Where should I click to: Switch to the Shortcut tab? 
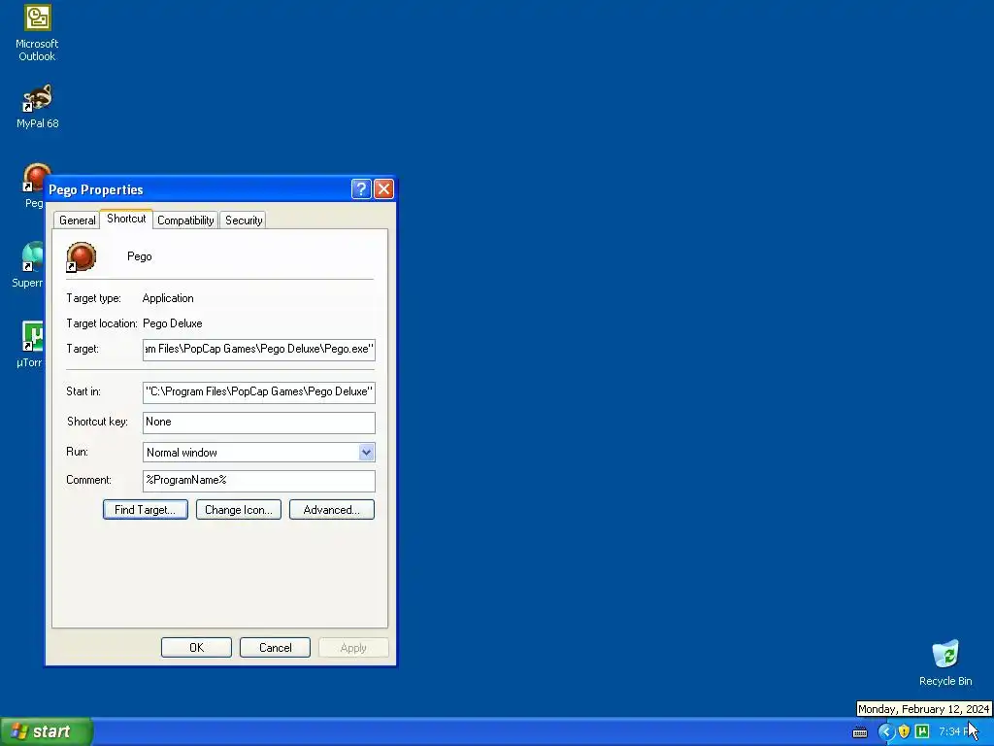126,219
